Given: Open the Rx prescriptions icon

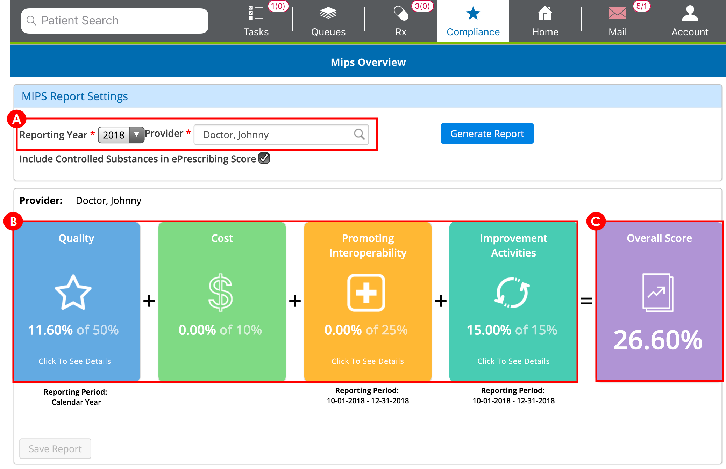Looking at the screenshot, I should 401,13.
